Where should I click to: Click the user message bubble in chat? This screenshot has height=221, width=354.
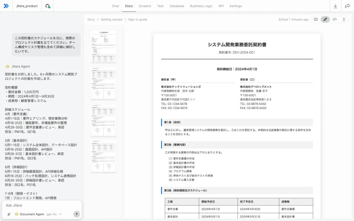pos(46,44)
